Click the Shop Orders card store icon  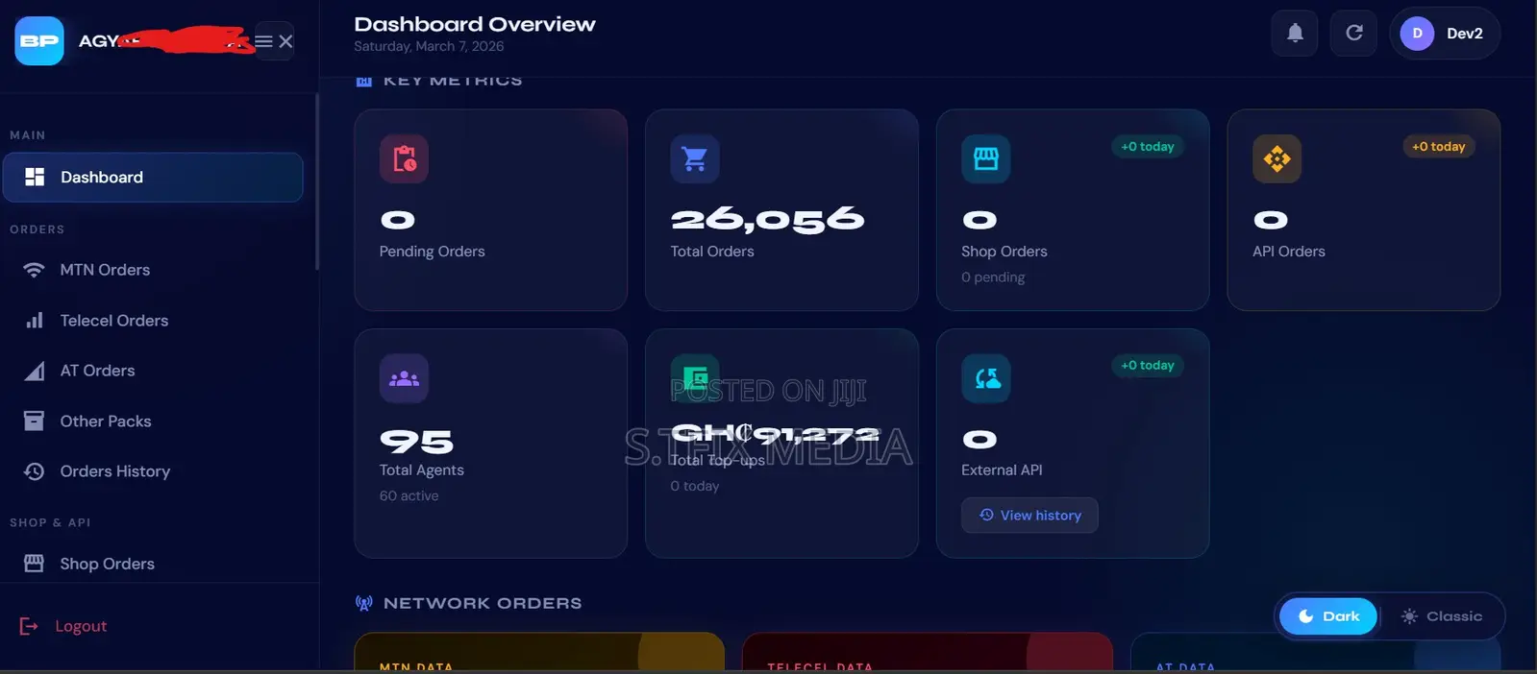click(986, 158)
